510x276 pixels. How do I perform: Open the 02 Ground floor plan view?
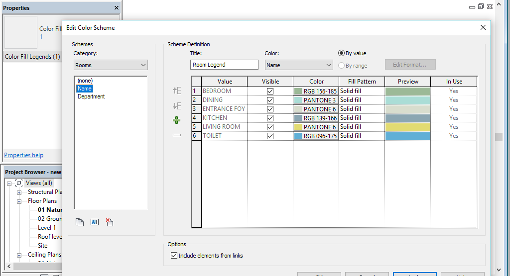(x=50, y=218)
